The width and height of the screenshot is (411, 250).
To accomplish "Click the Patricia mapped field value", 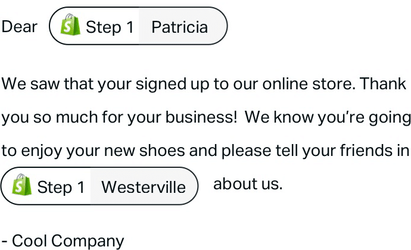I will tap(180, 27).
